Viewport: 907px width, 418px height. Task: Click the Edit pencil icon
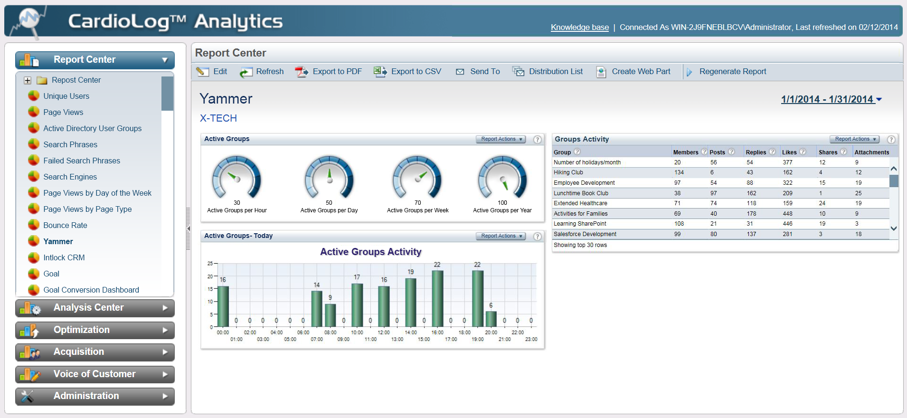(203, 72)
